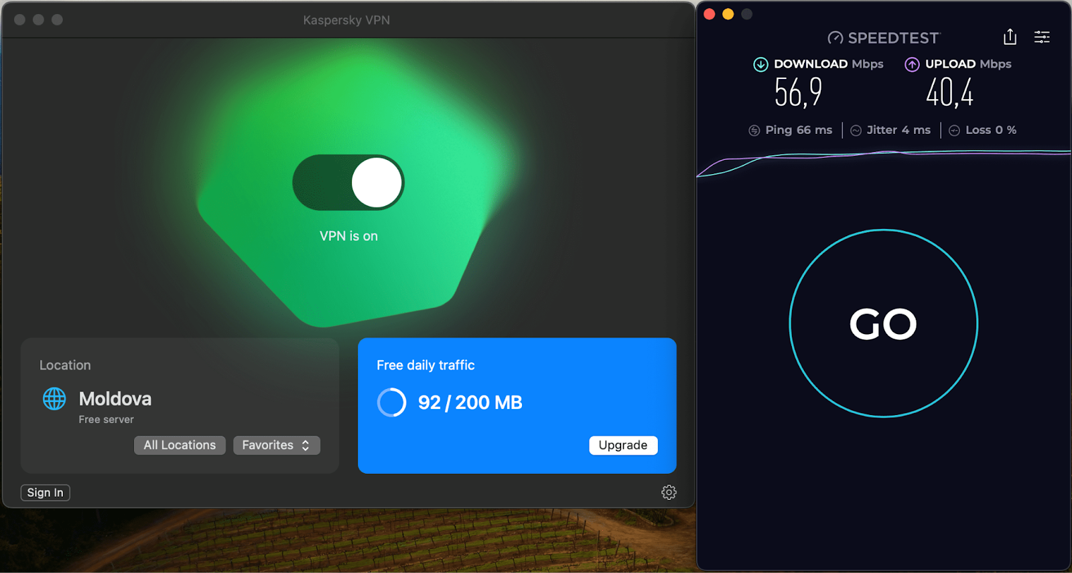Click the 40,4 upload speed value
1072x573 pixels.
pos(950,92)
